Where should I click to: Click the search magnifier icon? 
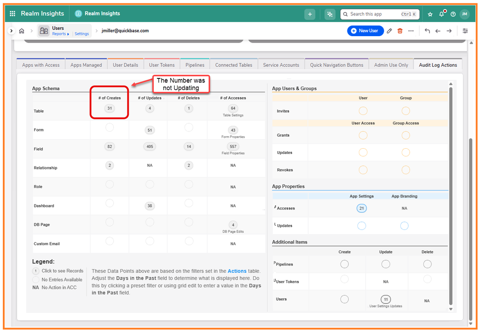[345, 14]
